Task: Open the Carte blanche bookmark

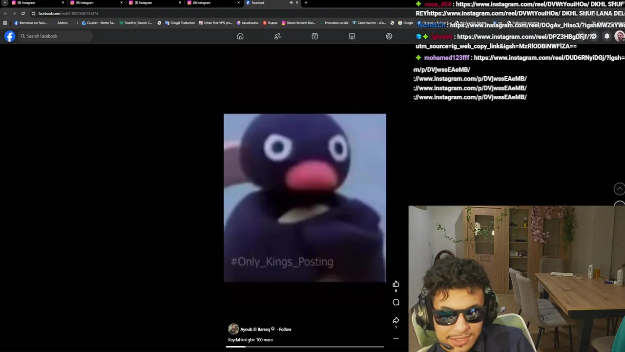Action: (369, 23)
